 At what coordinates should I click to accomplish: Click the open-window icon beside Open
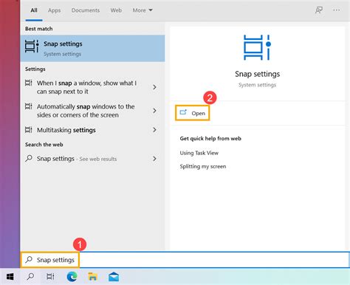pos(183,112)
